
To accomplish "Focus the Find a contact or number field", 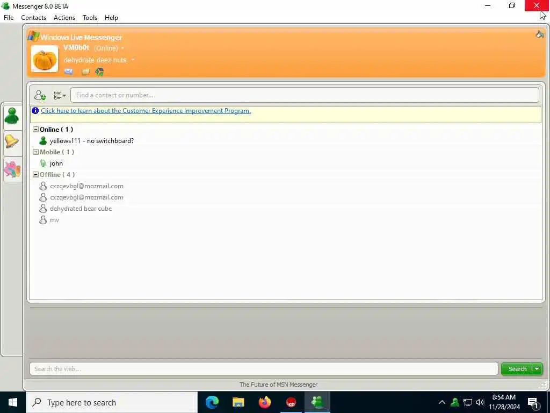I will click(x=305, y=95).
